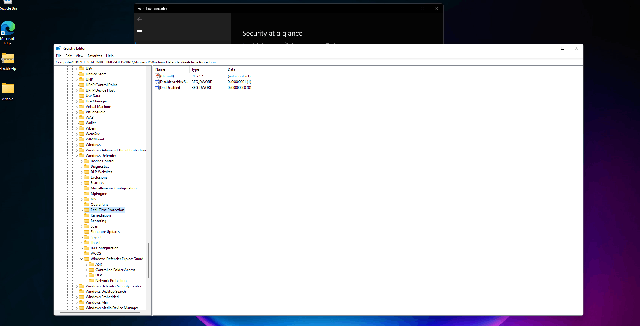Select Windows Defender Security Center key

113,286
